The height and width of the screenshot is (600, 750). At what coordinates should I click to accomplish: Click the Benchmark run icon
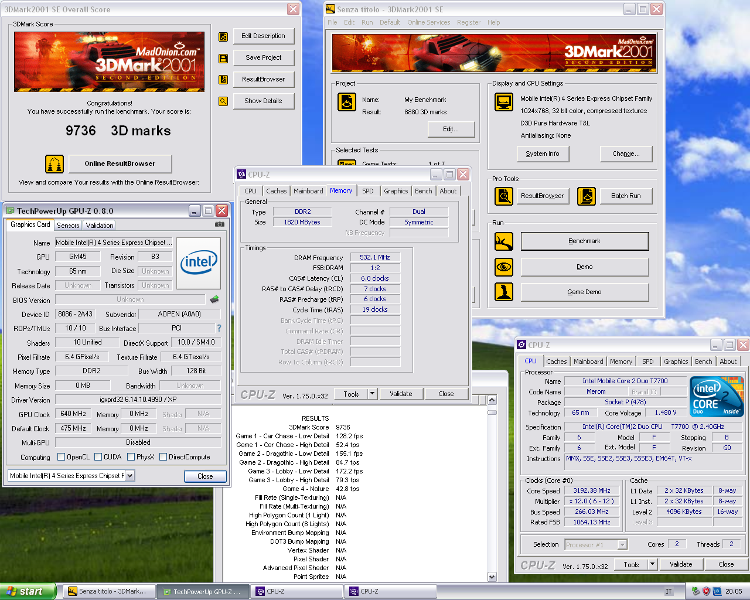504,241
